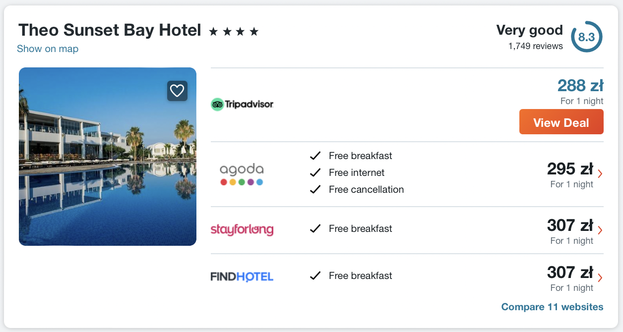Open Agoda deal via the red chevron
The image size is (623, 332).
coord(600,173)
